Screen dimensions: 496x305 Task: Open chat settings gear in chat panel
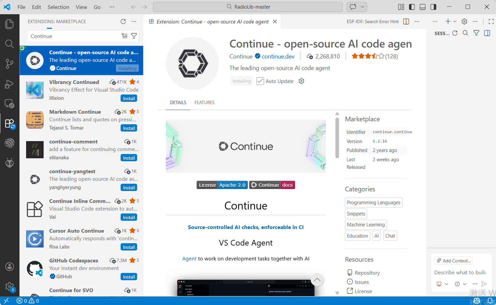coord(464,21)
